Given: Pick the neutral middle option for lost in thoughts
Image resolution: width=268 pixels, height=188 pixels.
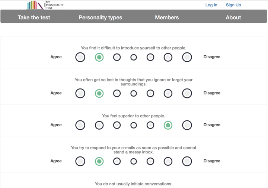Looking at the screenshot, I should point(134,94).
